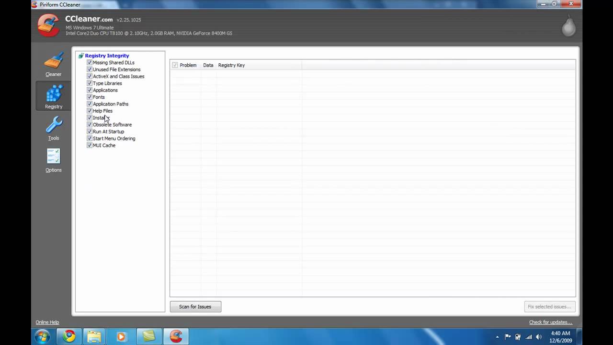Image resolution: width=613 pixels, height=345 pixels.
Task: Open Windows Explorer folder in taskbar
Action: (x=94, y=337)
